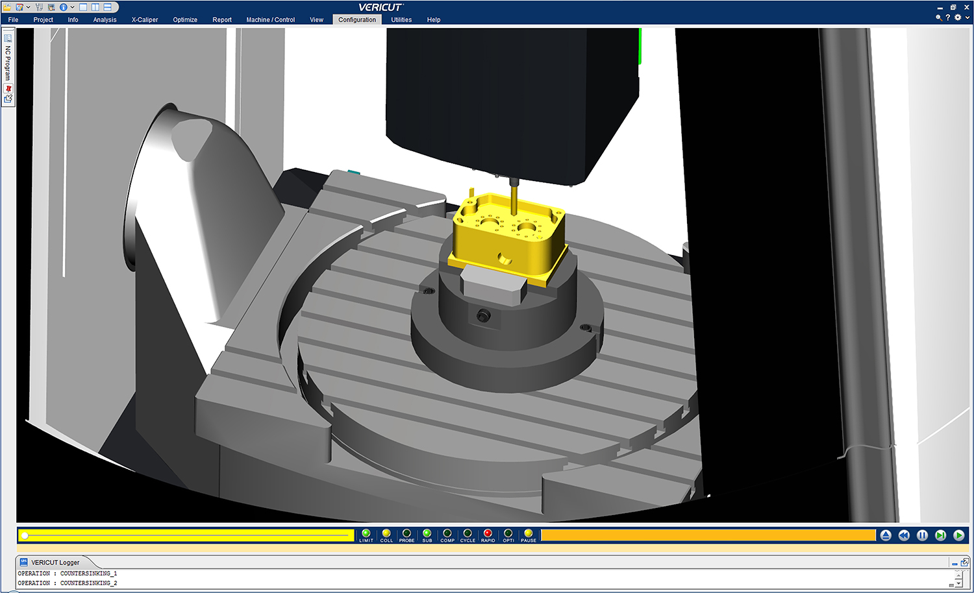Switch to stacked horizontal split view layout
Viewport: 974px width, 593px height.
click(x=108, y=7)
